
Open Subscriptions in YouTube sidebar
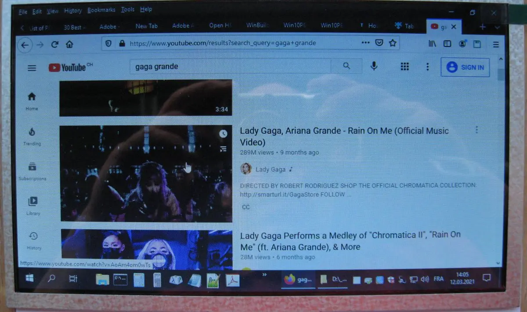(32, 171)
